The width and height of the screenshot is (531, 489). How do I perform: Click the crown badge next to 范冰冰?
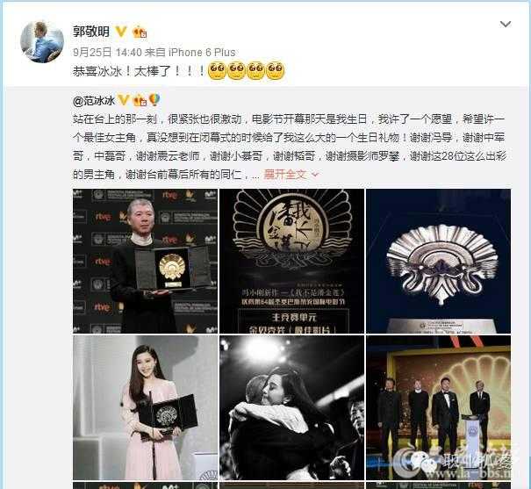coord(140,101)
